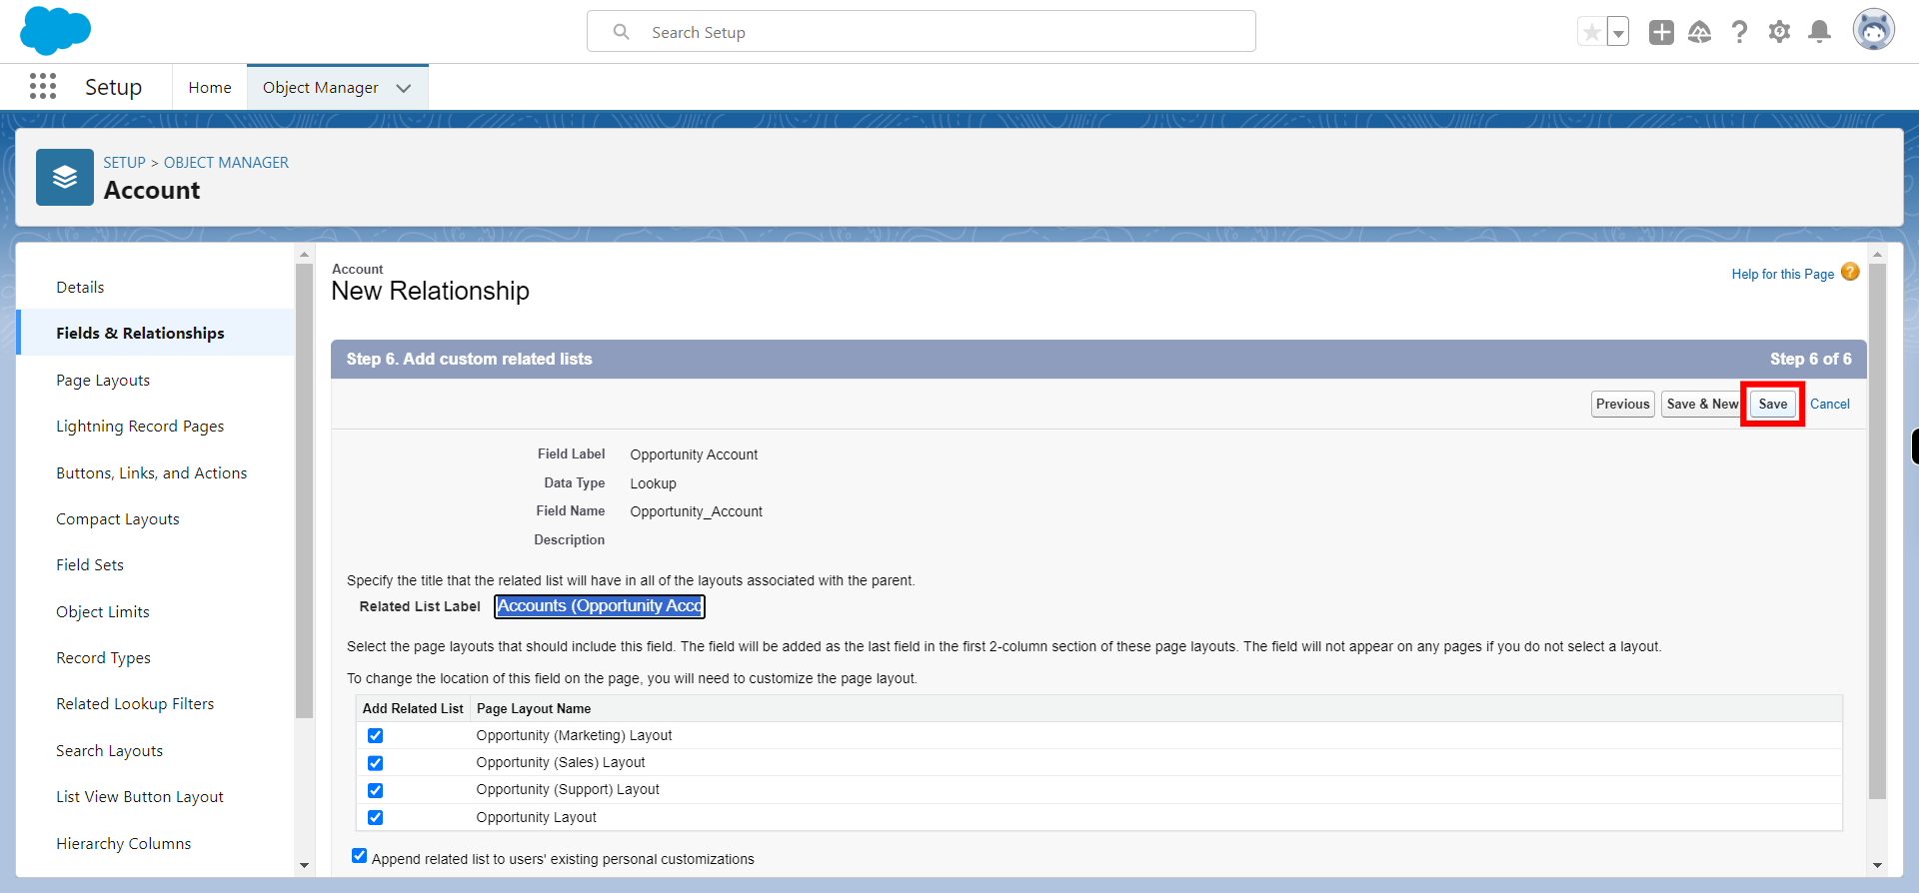Open Details in the sidebar

point(80,288)
